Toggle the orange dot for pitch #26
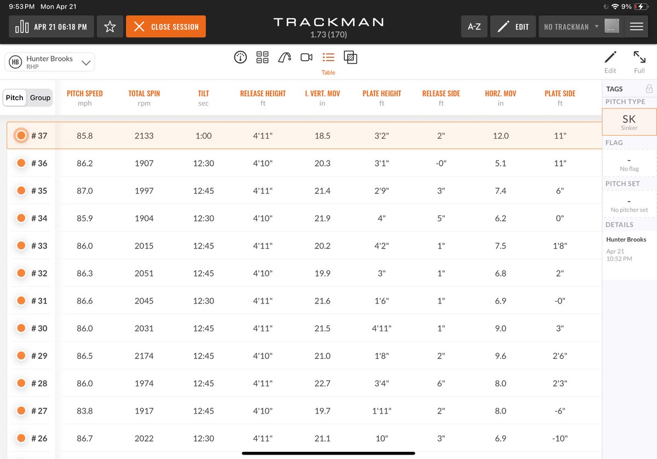The height and width of the screenshot is (459, 657). [21, 438]
